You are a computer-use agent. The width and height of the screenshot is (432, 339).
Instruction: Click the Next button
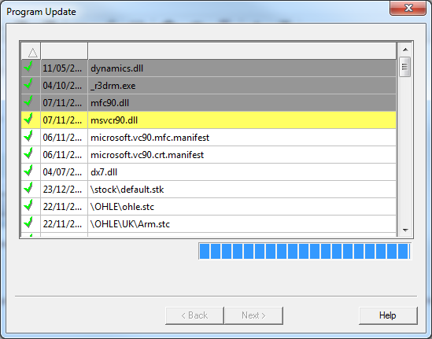coord(253,315)
